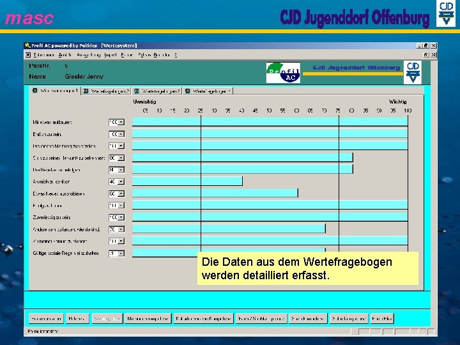Open the form control icon in menu bar

click(28, 55)
